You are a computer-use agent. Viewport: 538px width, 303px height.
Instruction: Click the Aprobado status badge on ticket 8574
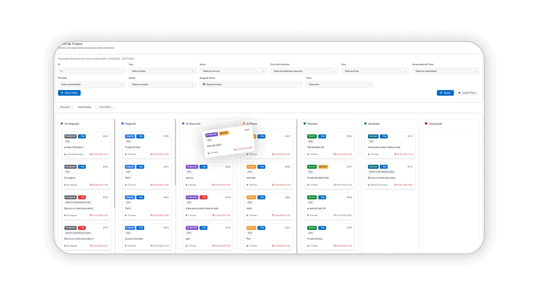[373, 136]
